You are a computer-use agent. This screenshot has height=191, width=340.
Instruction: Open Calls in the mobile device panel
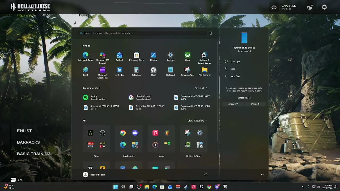[x=230, y=69]
